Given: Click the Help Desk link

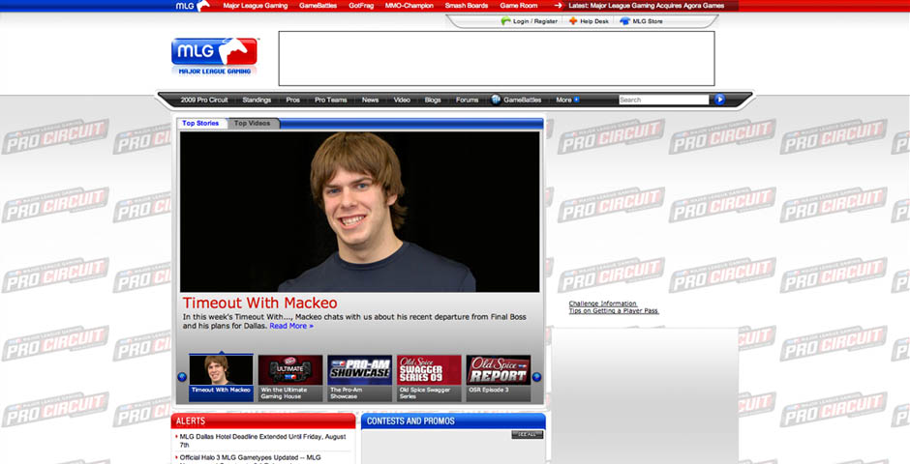Looking at the screenshot, I should (x=594, y=21).
